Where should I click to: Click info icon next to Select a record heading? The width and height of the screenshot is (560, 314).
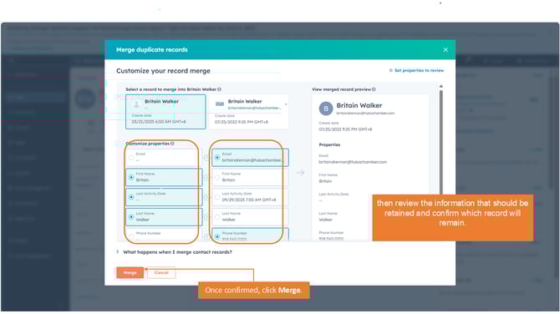[219, 89]
